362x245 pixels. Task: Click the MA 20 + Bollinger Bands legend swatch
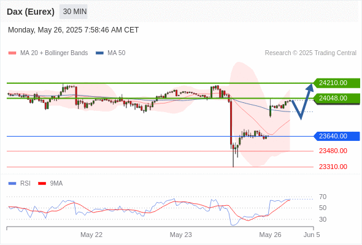click(12, 53)
